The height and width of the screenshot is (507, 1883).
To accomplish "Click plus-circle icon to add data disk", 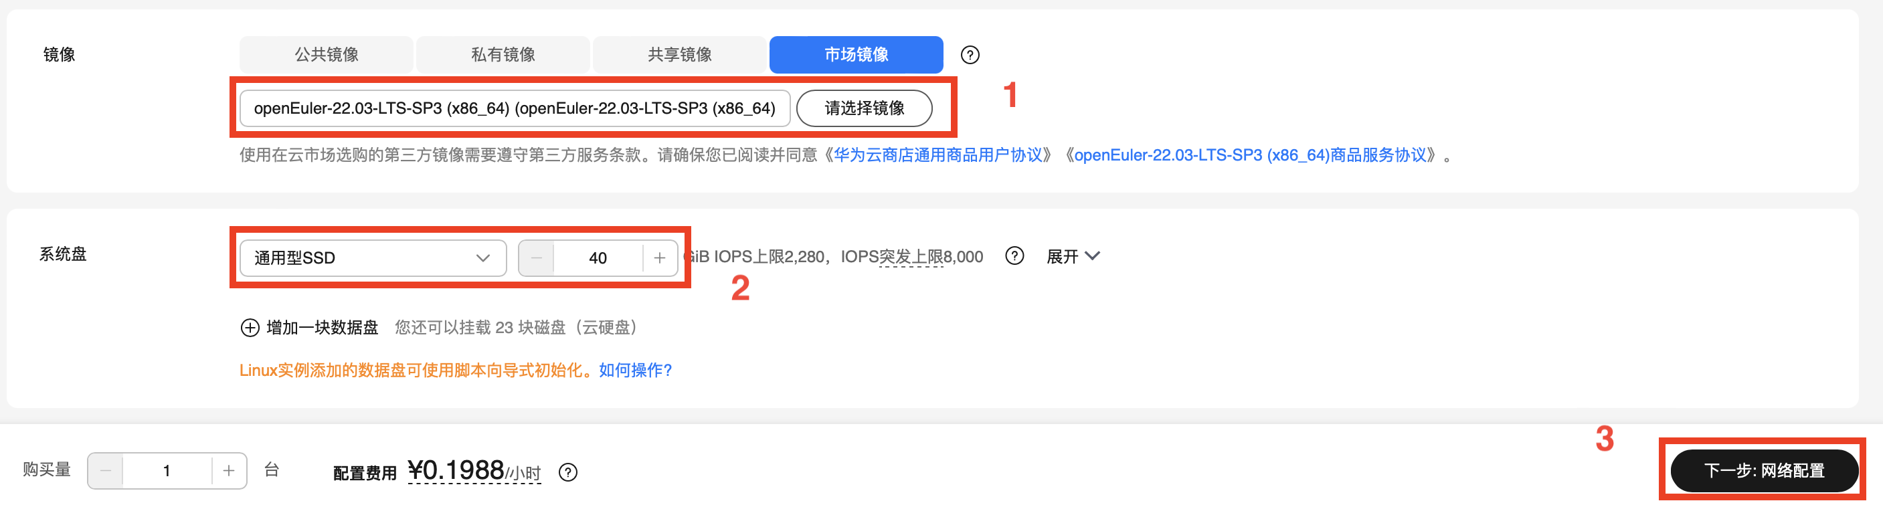I will [x=250, y=327].
